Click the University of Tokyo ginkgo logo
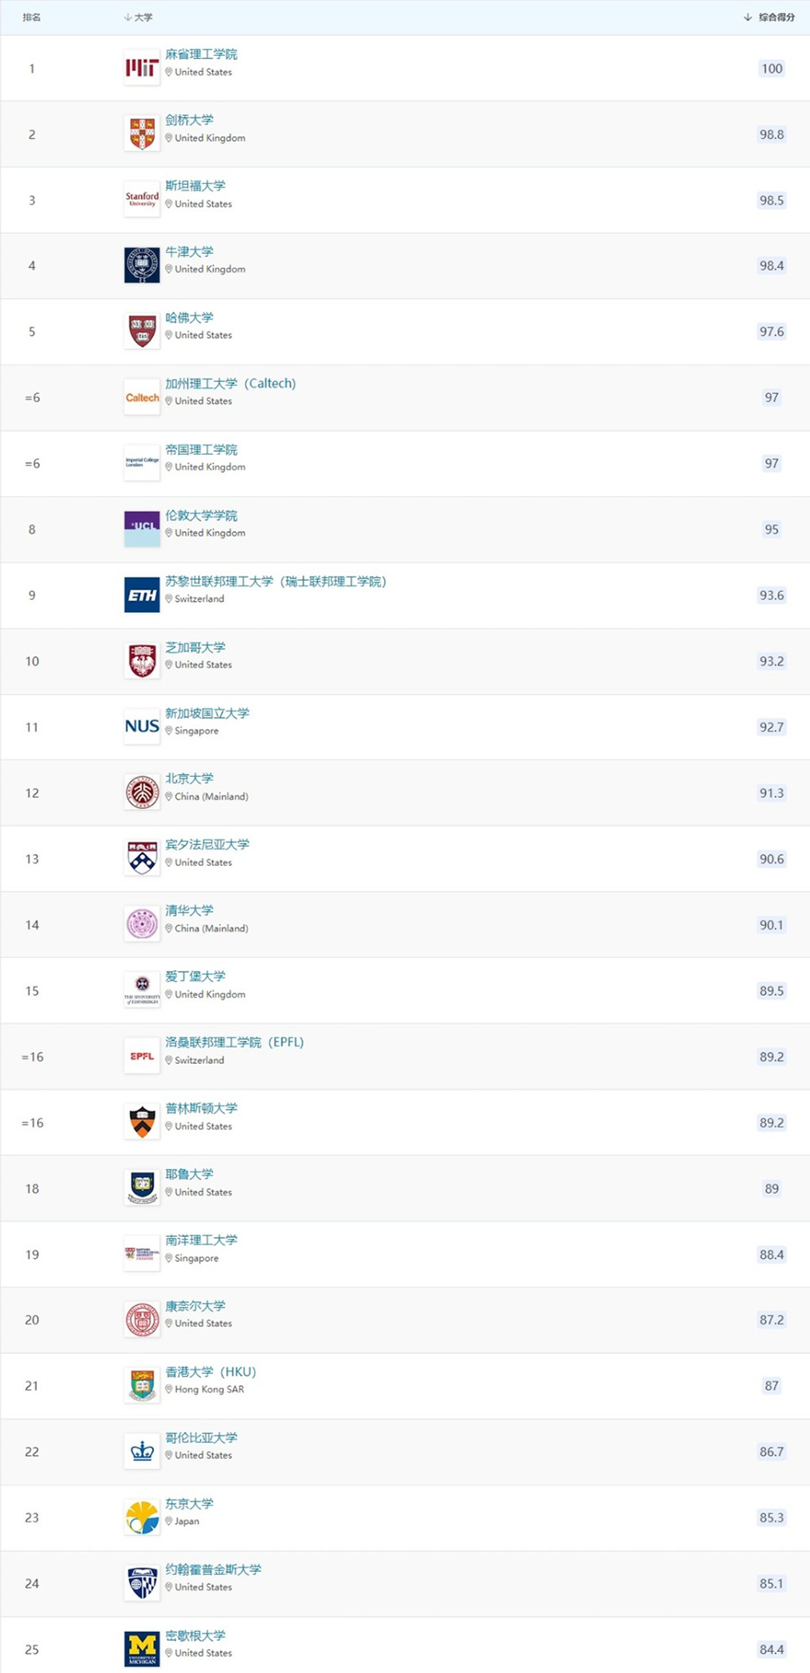The height and width of the screenshot is (1673, 810). pyautogui.click(x=142, y=1518)
